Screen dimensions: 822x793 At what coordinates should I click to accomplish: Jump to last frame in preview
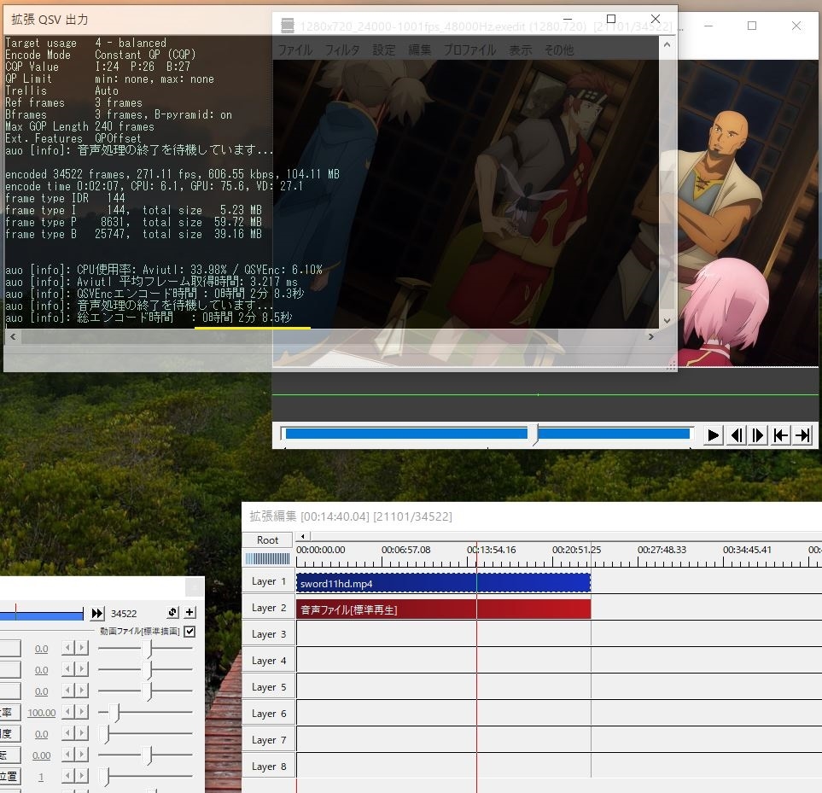(x=802, y=435)
